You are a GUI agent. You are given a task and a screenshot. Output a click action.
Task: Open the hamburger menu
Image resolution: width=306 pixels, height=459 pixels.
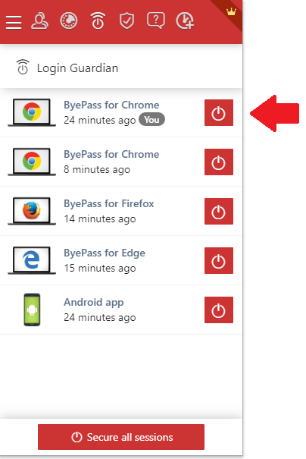[14, 22]
